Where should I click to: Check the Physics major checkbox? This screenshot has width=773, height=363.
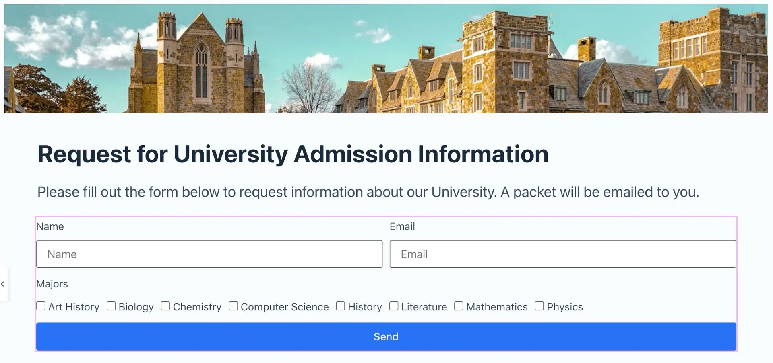[539, 306]
